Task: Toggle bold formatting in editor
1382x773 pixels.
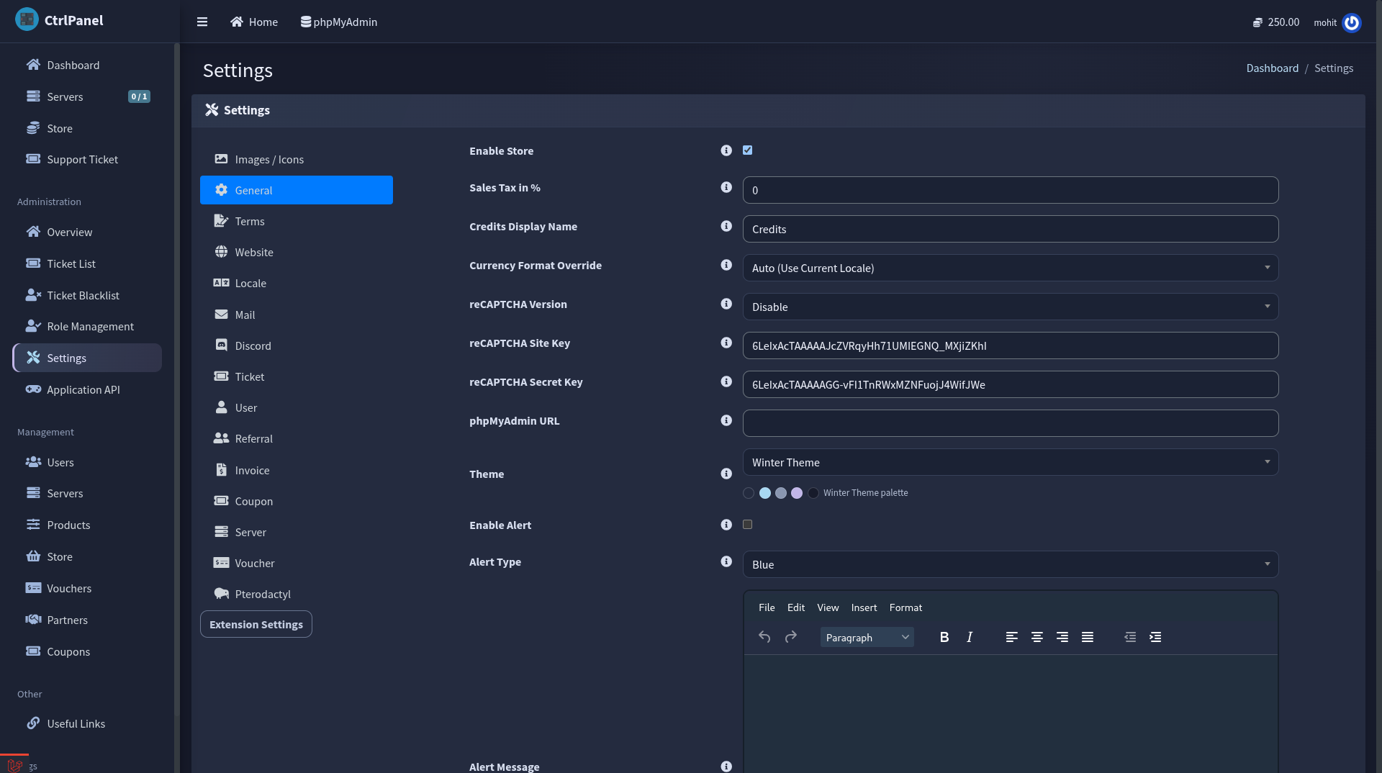Action: coord(944,637)
